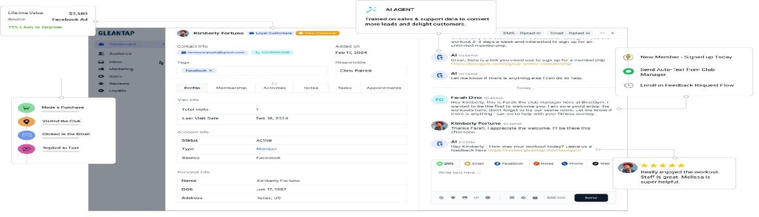Toggle SMS Opted In status
This screenshot has width=759, height=217.
(521, 33)
